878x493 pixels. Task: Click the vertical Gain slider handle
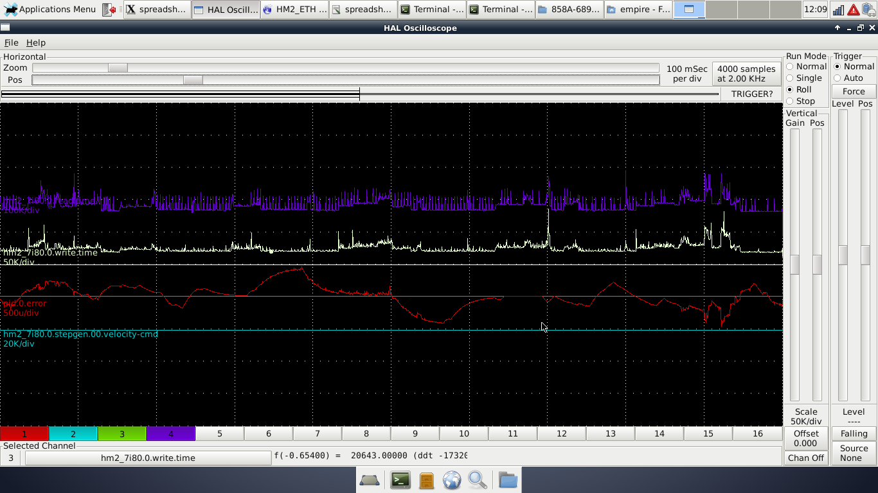click(x=795, y=264)
